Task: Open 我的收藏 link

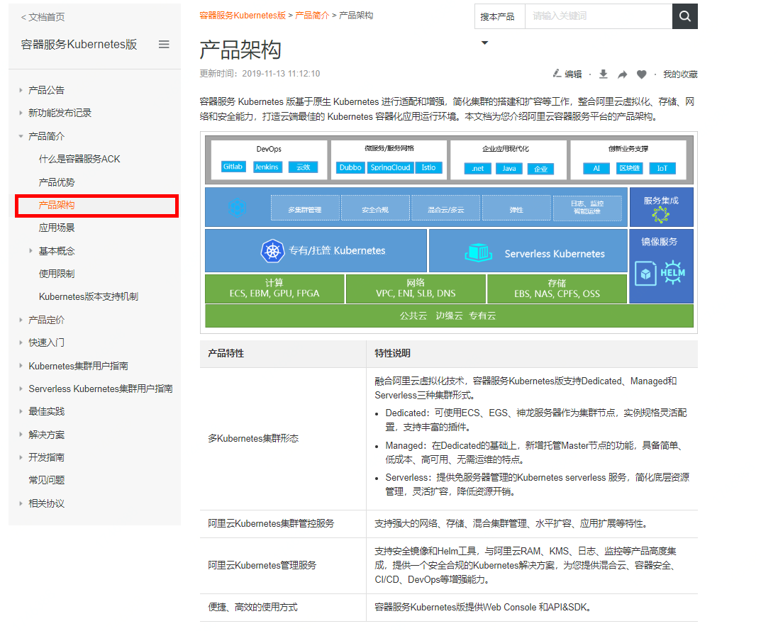Action: tap(680, 74)
